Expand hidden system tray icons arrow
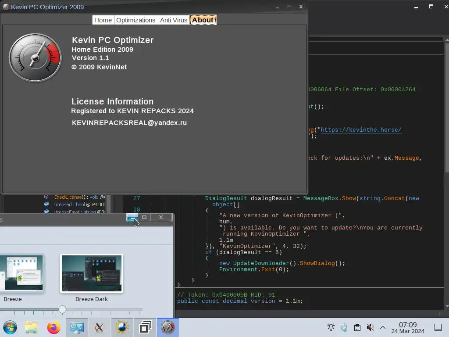This screenshot has height=337, width=449. pyautogui.click(x=383, y=327)
